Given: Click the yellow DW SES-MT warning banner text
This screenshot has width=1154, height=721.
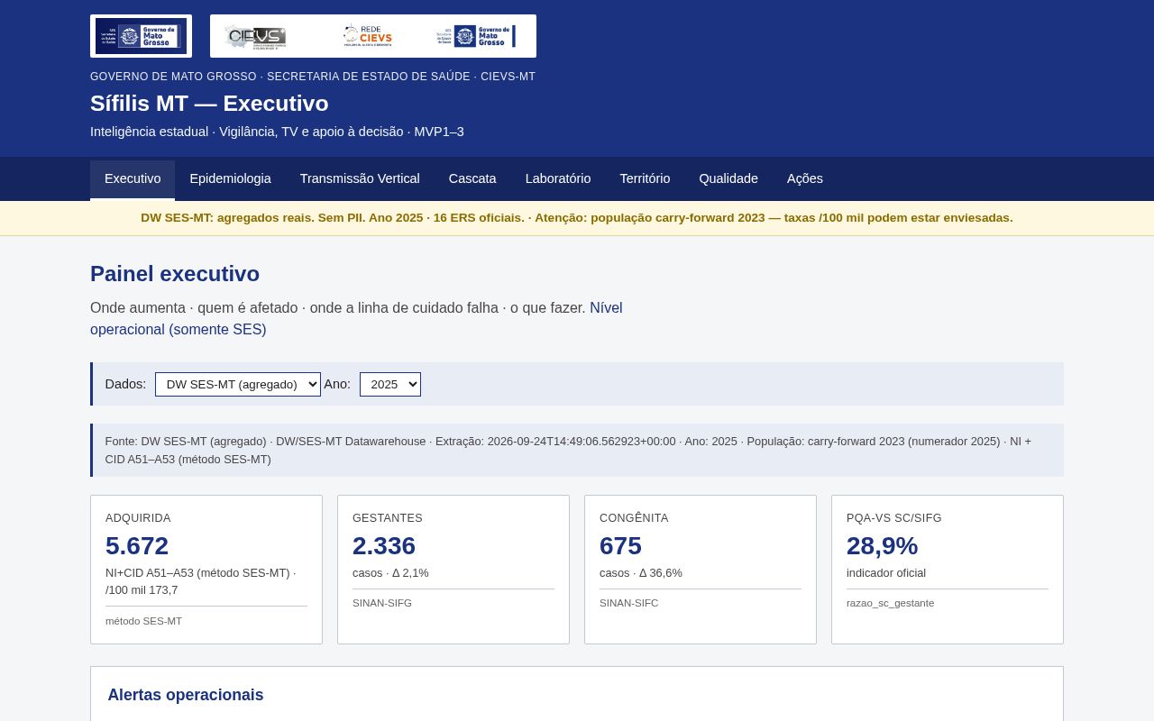Looking at the screenshot, I should (x=577, y=218).
